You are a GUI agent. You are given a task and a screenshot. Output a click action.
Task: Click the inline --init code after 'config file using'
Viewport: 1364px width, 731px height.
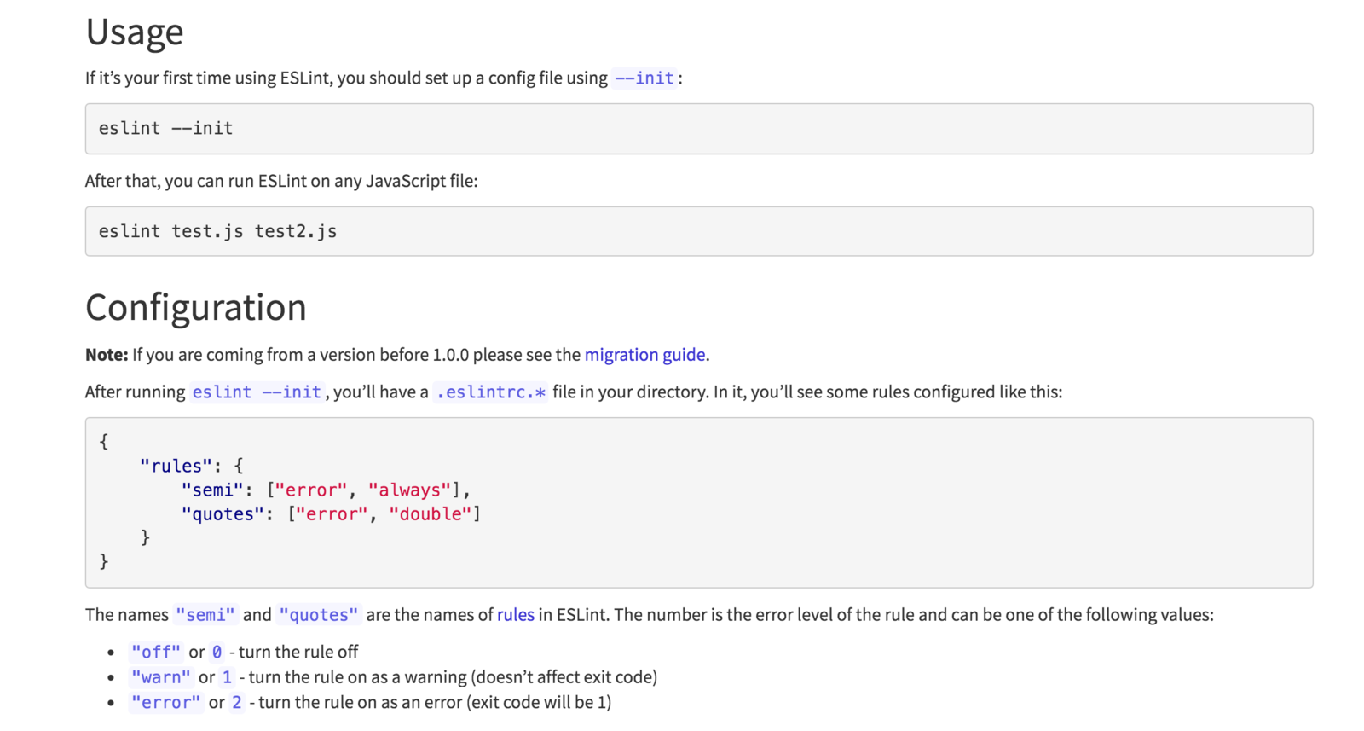coord(644,78)
